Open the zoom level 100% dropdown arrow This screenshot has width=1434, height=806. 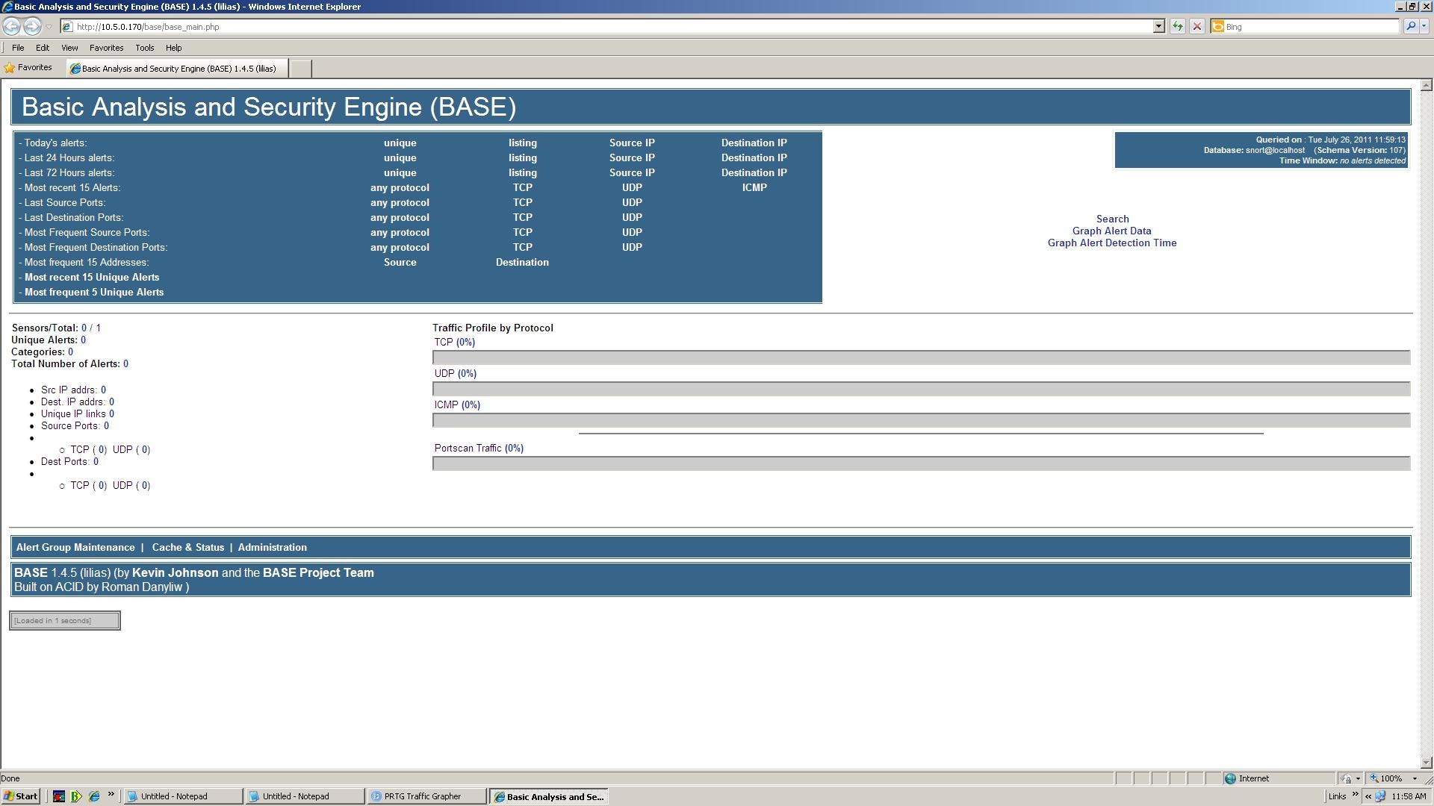coord(1415,778)
